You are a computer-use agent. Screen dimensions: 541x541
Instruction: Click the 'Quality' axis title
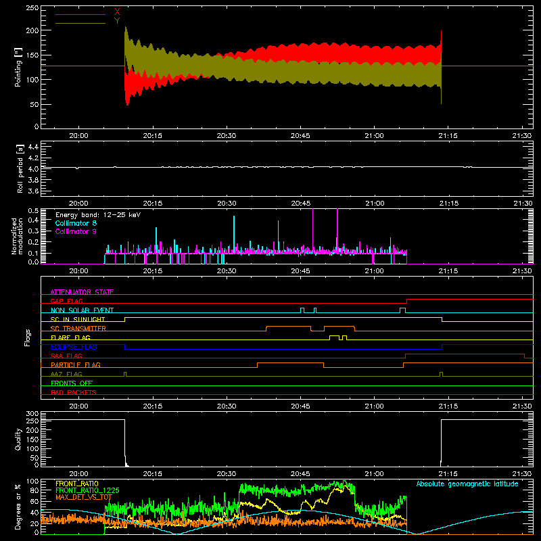coord(18,439)
